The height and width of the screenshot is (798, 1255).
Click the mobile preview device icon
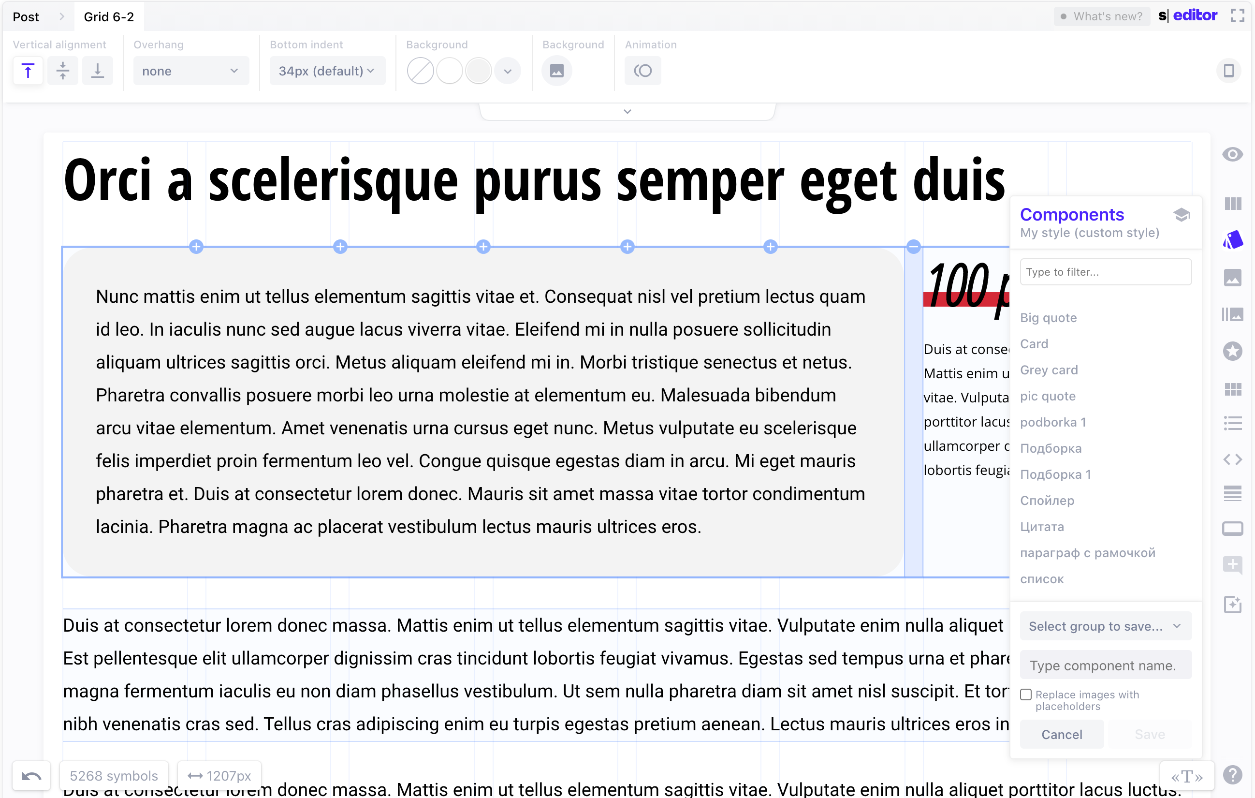pyautogui.click(x=1228, y=71)
